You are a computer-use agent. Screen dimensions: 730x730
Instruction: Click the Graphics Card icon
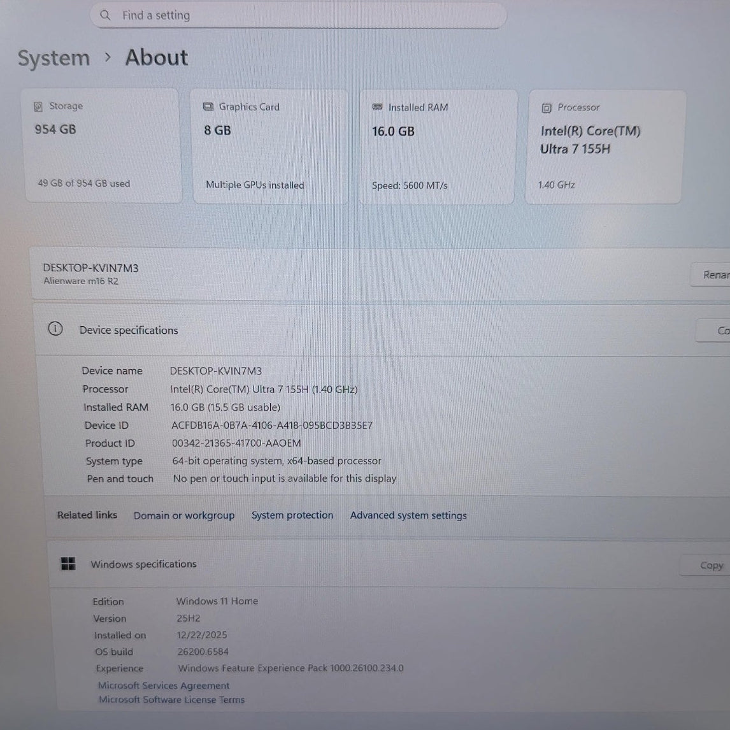208,107
